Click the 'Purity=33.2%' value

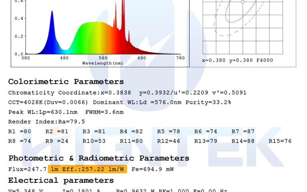click(208, 103)
